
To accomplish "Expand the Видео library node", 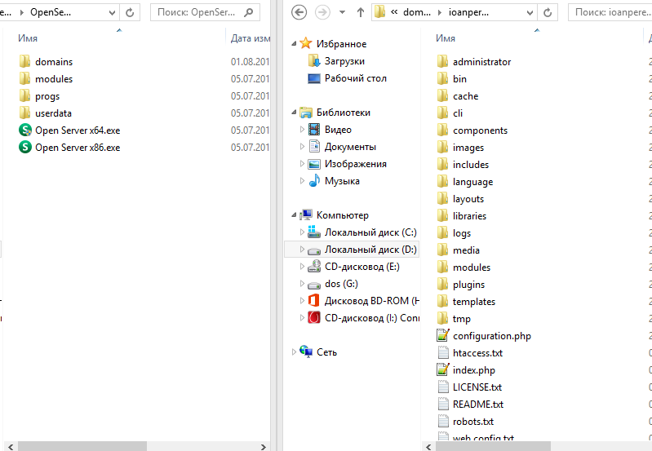I will [303, 130].
